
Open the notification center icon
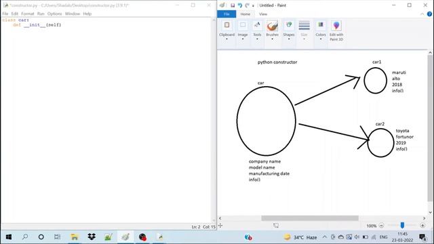(422, 237)
